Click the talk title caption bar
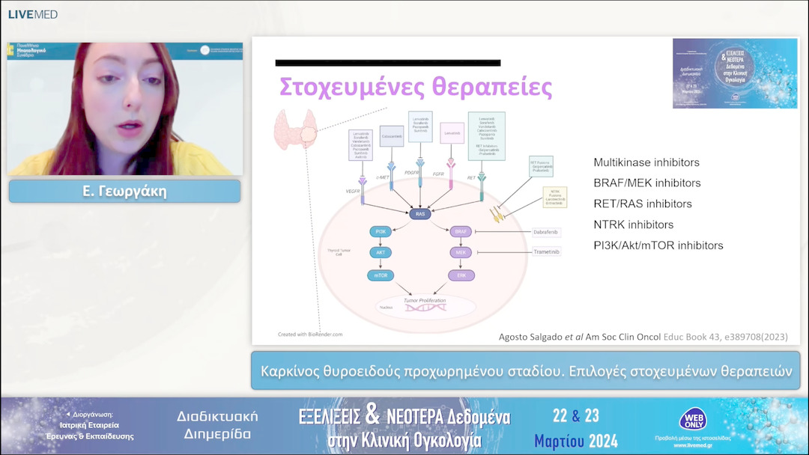This screenshot has width=809, height=455. 526,371
